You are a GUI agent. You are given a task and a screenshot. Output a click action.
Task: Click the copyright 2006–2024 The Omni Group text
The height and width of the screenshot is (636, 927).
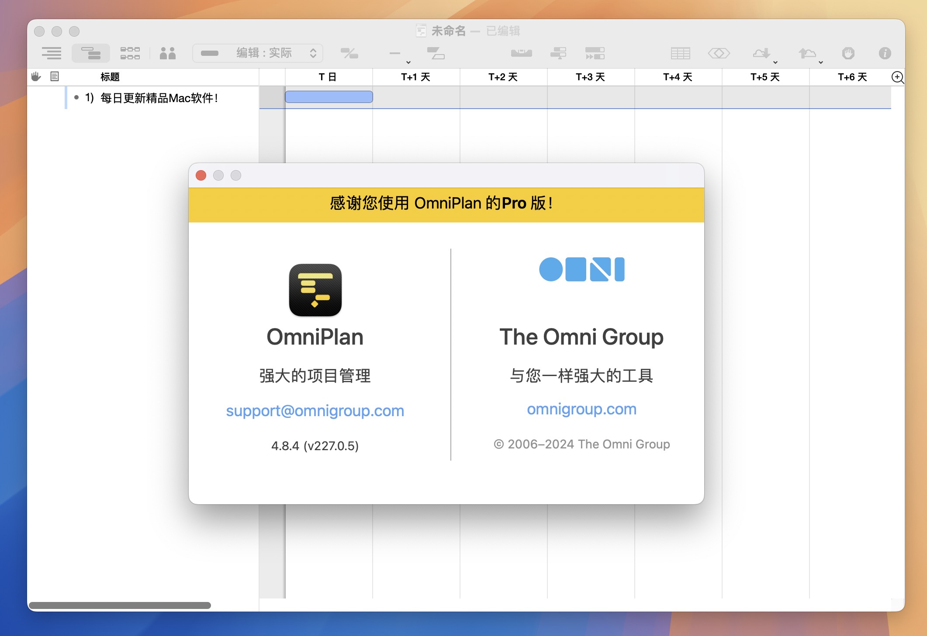582,444
